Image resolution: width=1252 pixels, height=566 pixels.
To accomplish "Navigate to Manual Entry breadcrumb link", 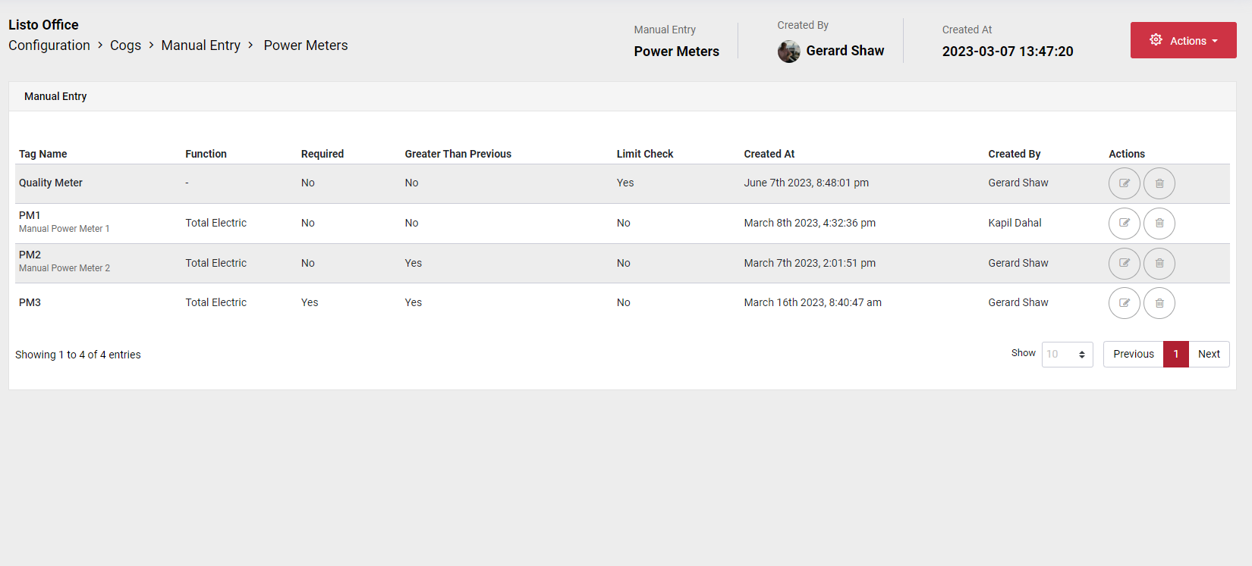I will (200, 45).
